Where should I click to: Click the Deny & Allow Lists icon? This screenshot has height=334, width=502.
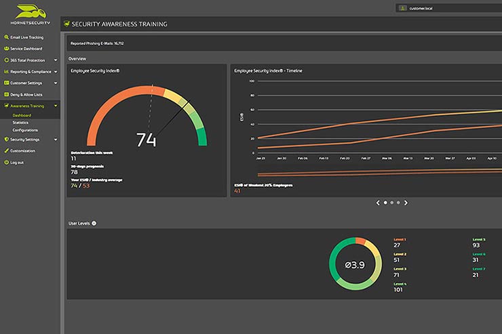click(x=6, y=95)
